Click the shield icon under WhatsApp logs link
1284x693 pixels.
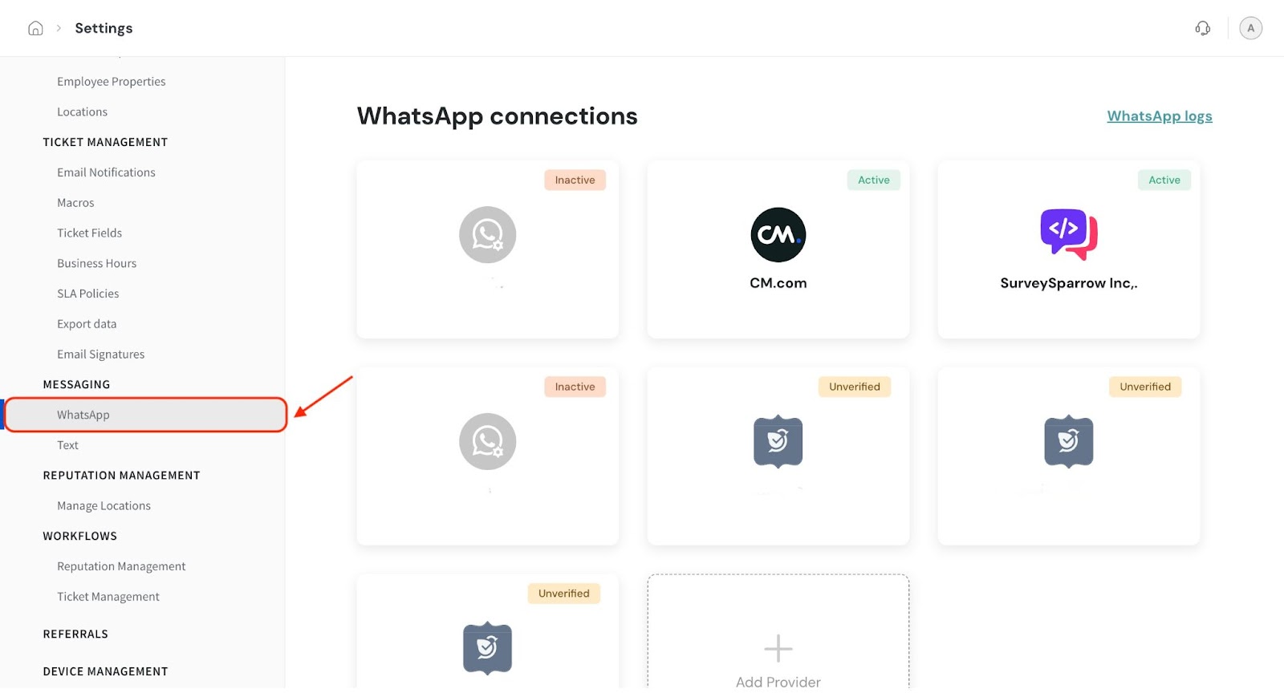pos(1068,441)
